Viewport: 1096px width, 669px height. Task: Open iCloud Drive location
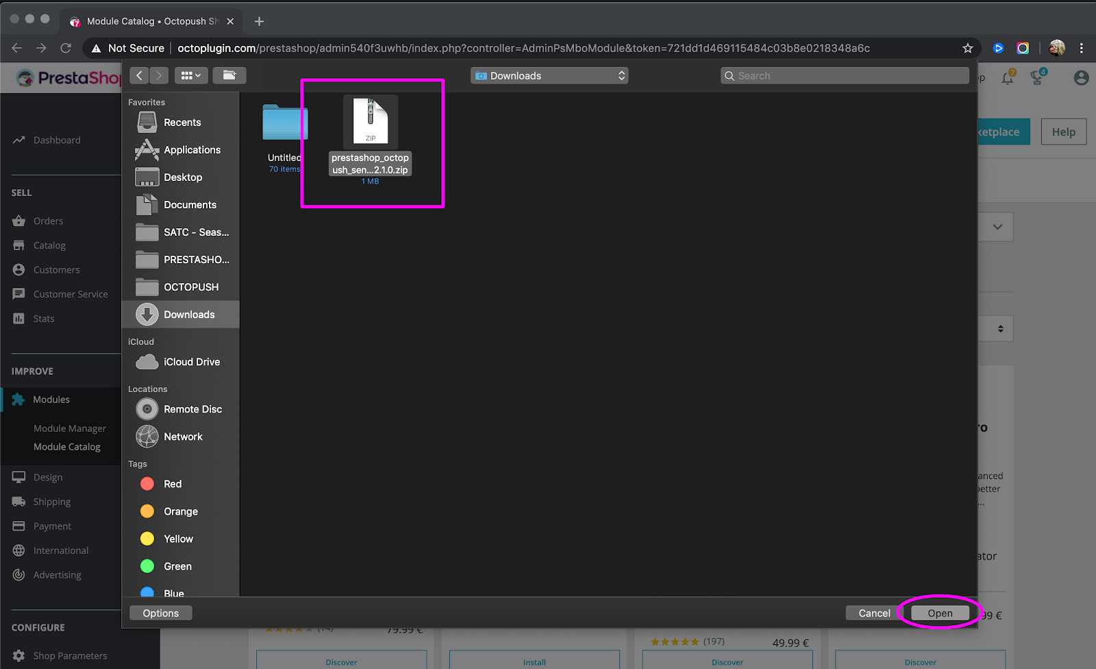182,362
